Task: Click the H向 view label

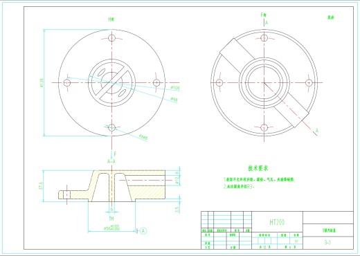Action: click(111, 19)
